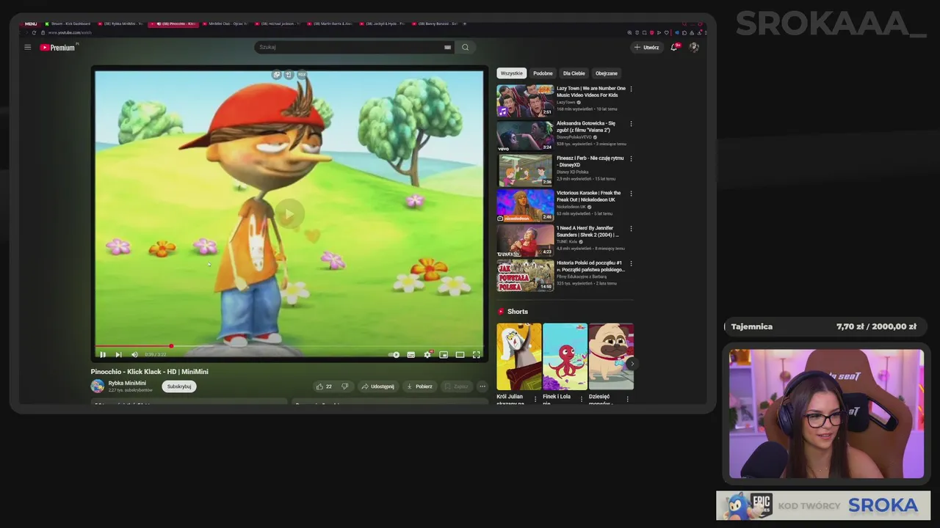
Task: Open options for Finek i Lola short
Action: pyautogui.click(x=582, y=400)
